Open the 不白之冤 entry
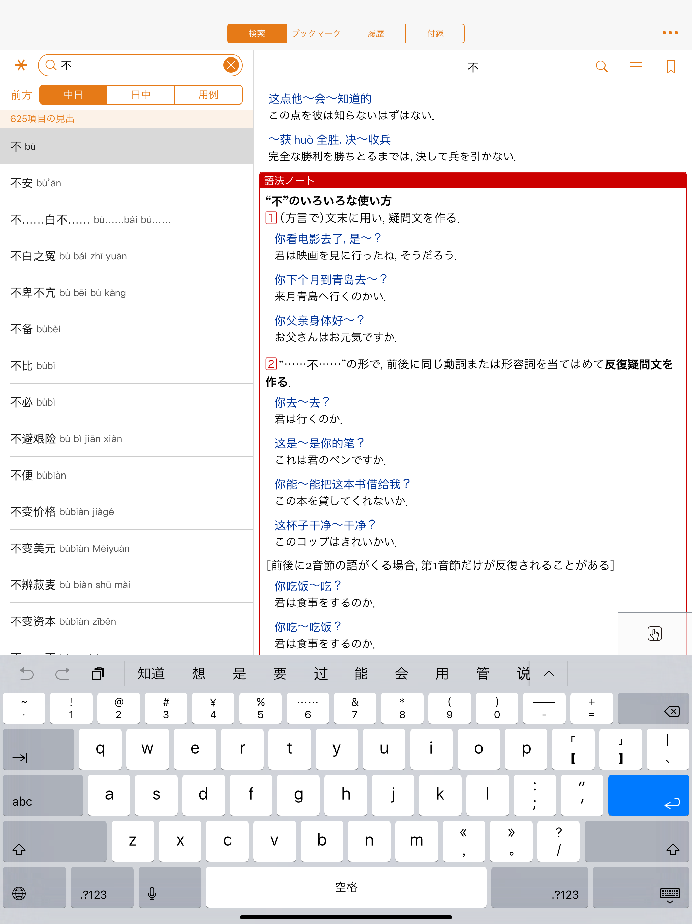Image resolution: width=692 pixels, height=924 pixels. 126,256
